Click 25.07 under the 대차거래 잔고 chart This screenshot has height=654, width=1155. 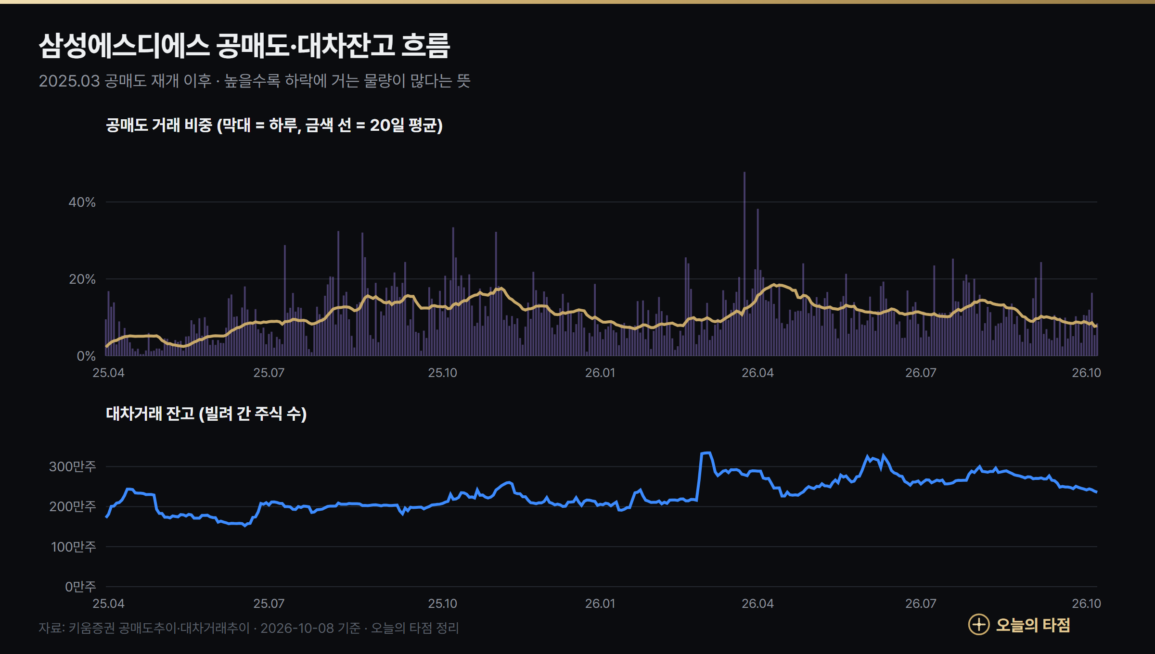(269, 604)
